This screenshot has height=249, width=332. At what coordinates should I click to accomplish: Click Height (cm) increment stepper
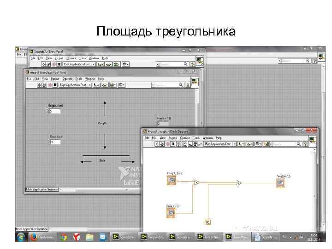[x=47, y=110]
